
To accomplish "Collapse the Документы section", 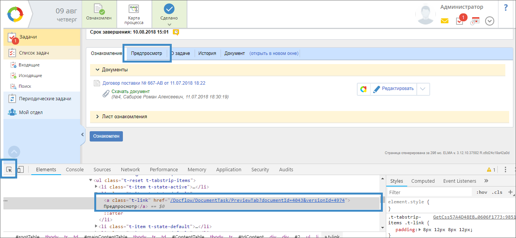I will (x=98, y=70).
